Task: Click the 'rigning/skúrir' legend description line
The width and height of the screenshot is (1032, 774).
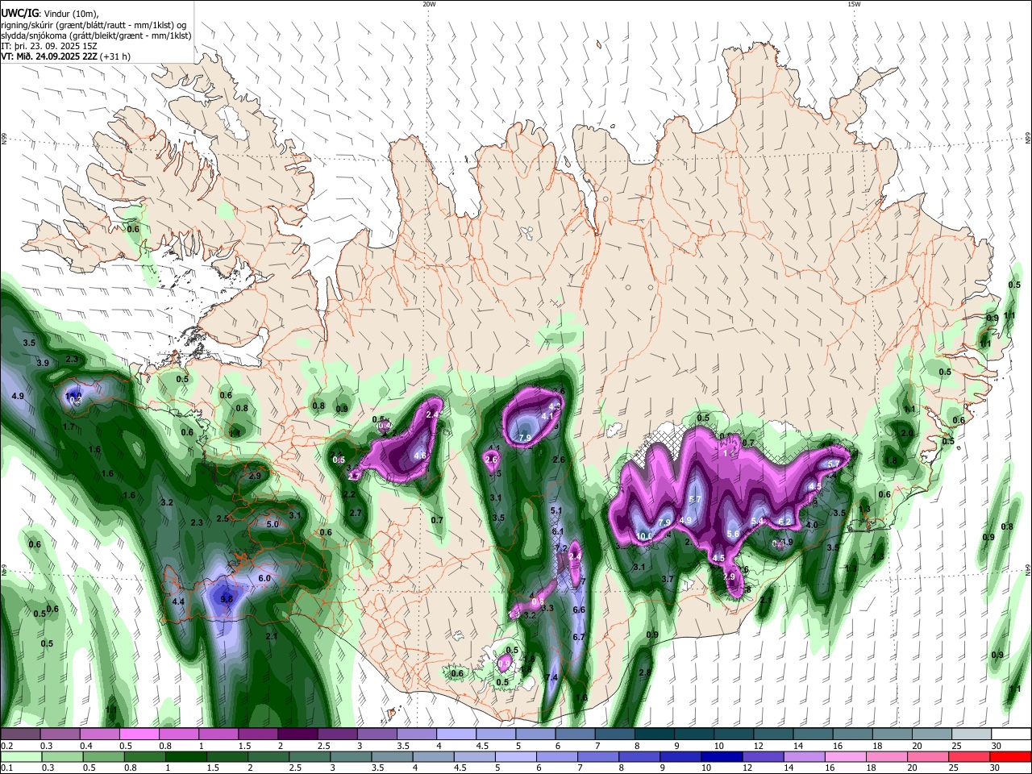Action: pos(94,25)
